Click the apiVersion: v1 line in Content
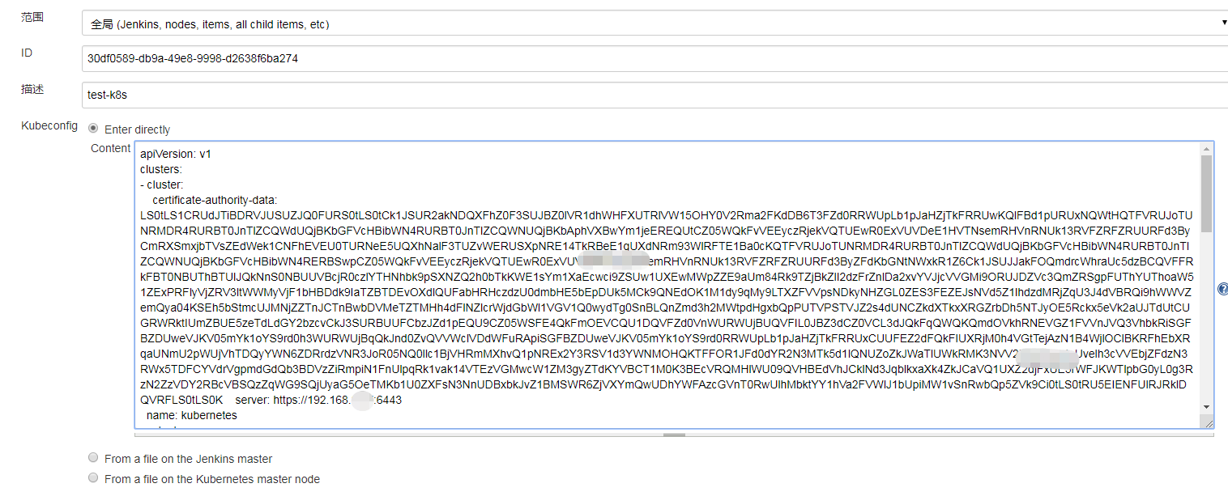Viewport: 1228px width, 492px height. coord(176,154)
